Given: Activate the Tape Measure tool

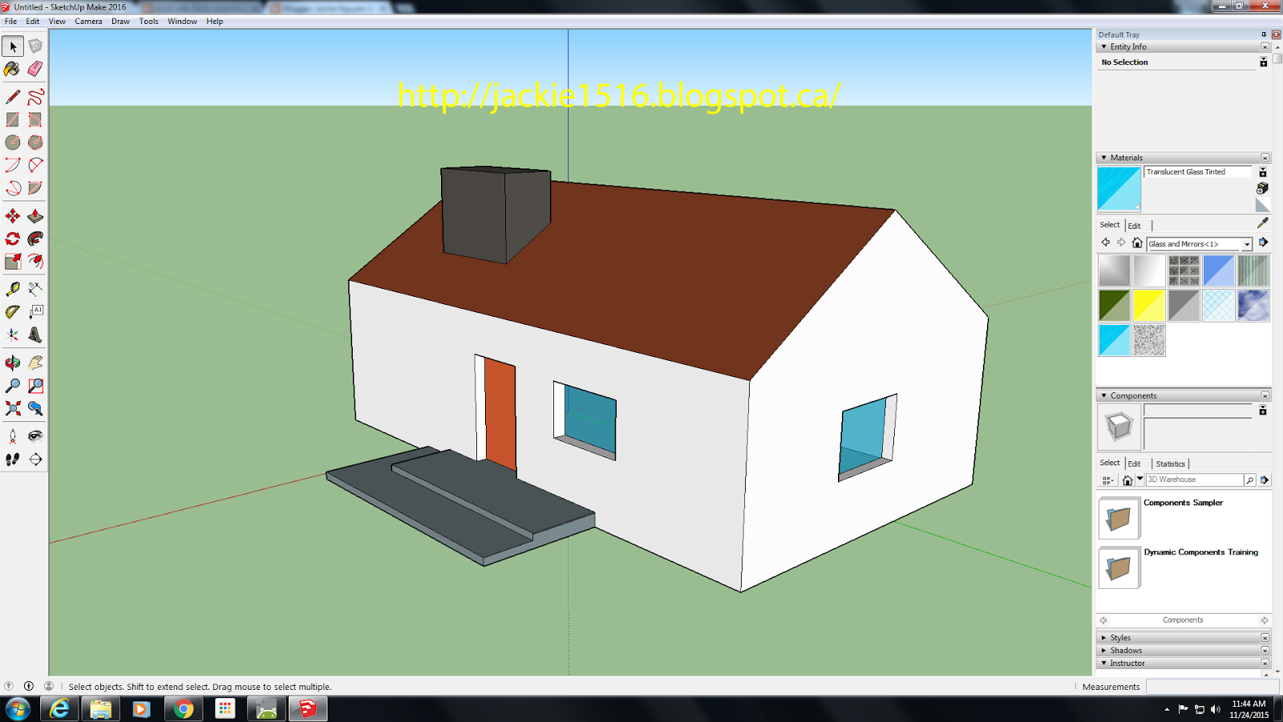Looking at the screenshot, I should tap(12, 289).
